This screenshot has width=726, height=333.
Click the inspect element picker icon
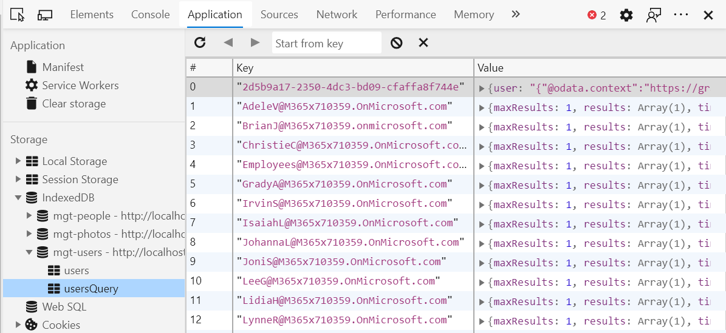[17, 15]
